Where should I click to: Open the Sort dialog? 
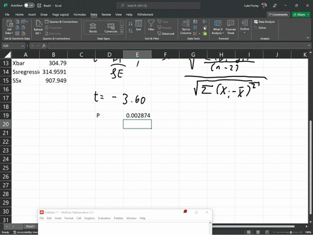138,25
